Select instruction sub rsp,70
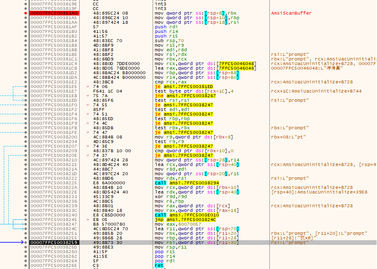 [x=169, y=40]
